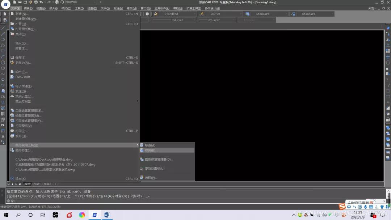The image size is (391, 220).
Task: Choose 退出(X) in the File menu
Action: tap(75, 179)
